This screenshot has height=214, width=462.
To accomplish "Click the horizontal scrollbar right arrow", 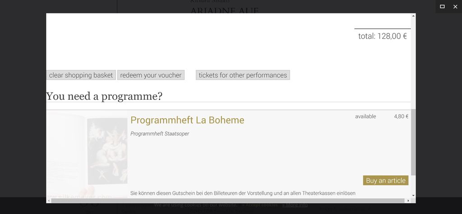I will tap(408, 201).
